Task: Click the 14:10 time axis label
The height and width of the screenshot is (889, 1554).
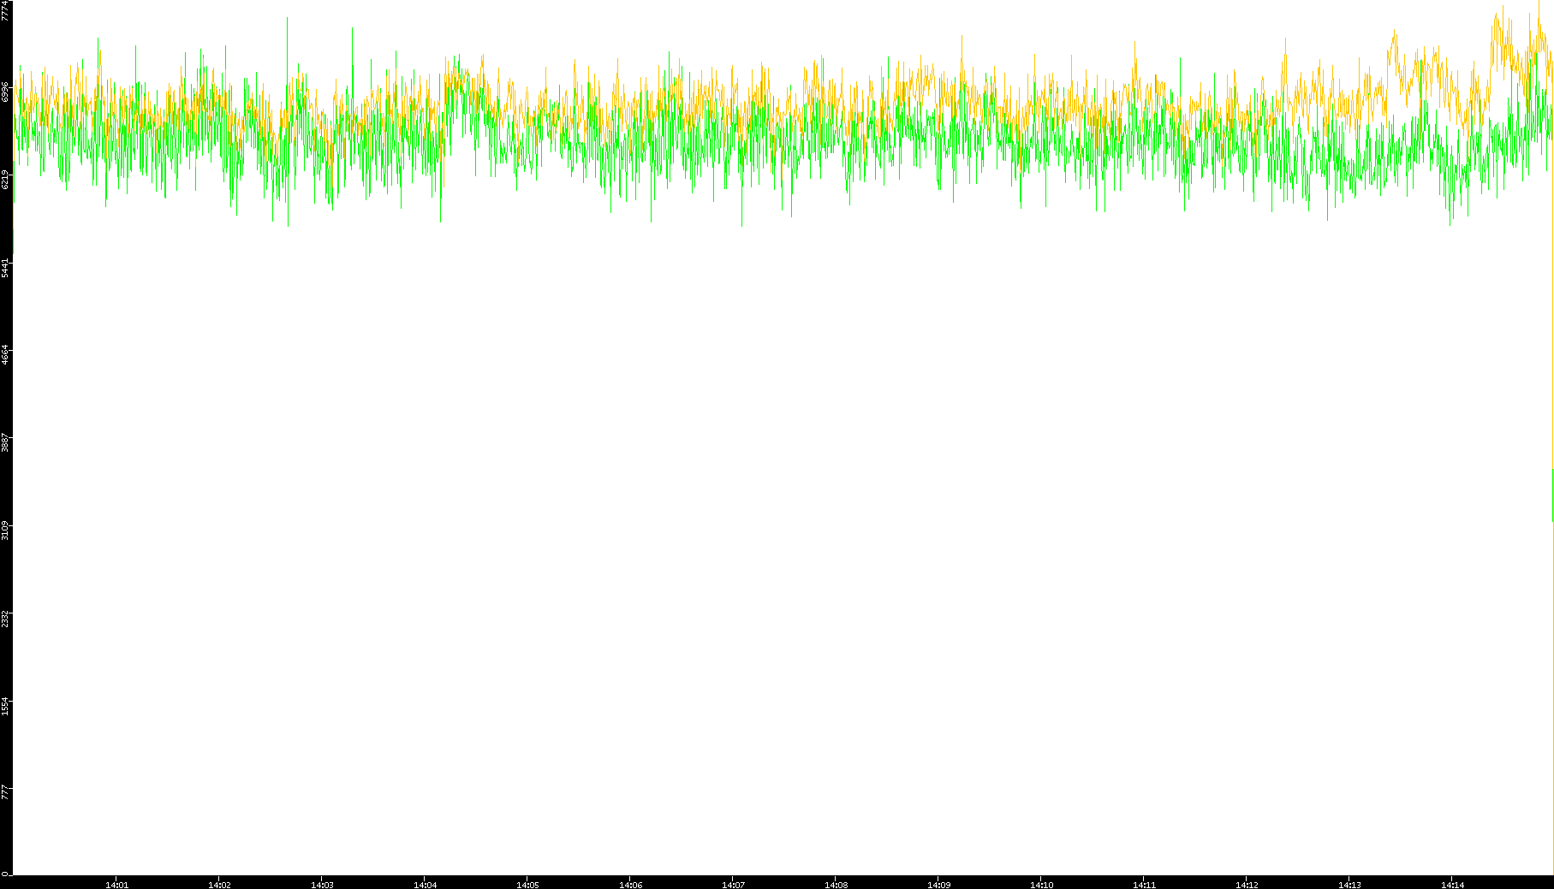Action: 1041,885
